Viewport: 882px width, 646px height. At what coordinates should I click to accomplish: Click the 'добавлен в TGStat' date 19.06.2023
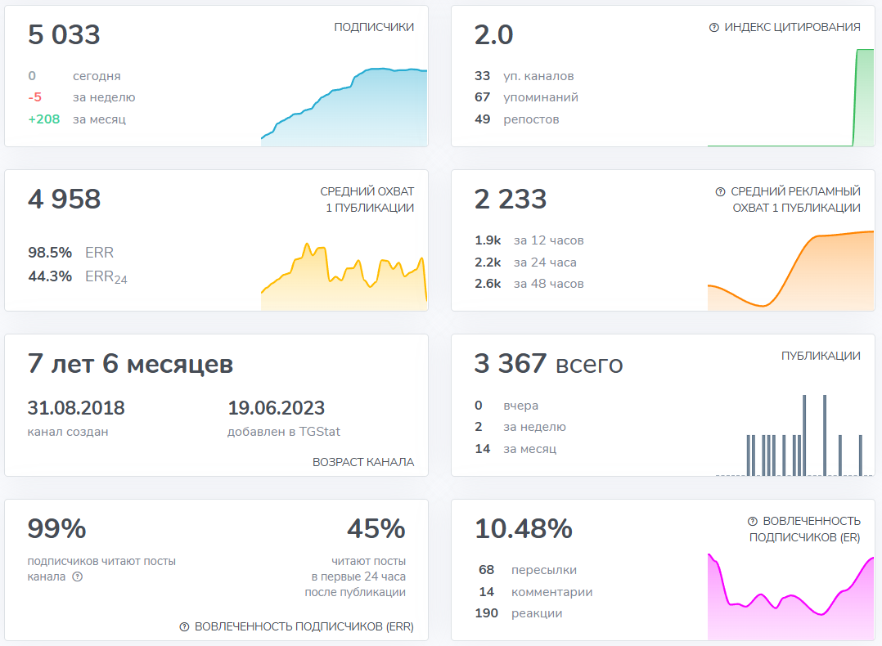(276, 408)
